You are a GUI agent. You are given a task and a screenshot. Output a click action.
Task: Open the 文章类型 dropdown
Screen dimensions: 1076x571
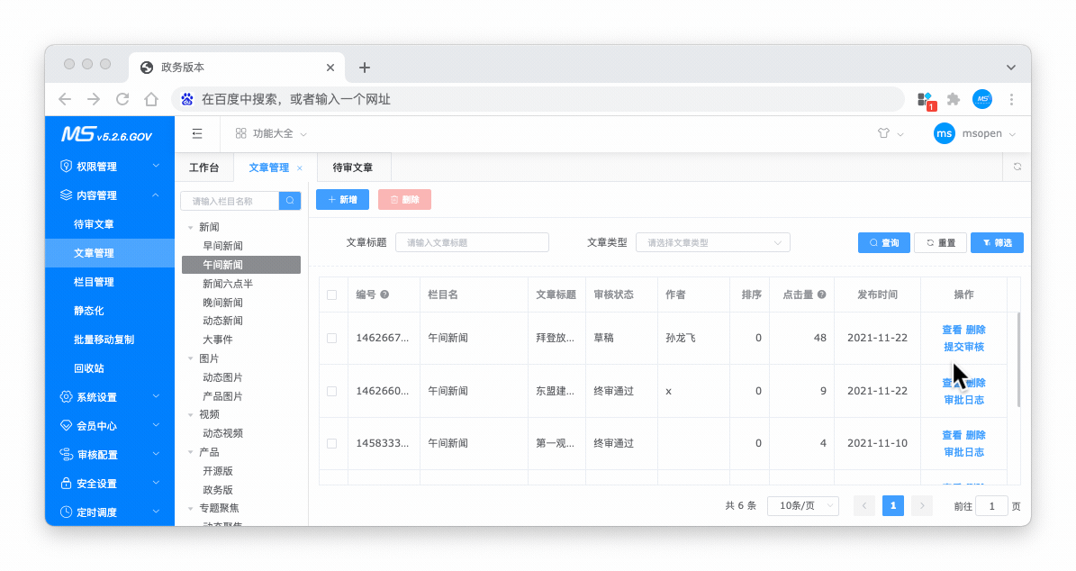(712, 242)
